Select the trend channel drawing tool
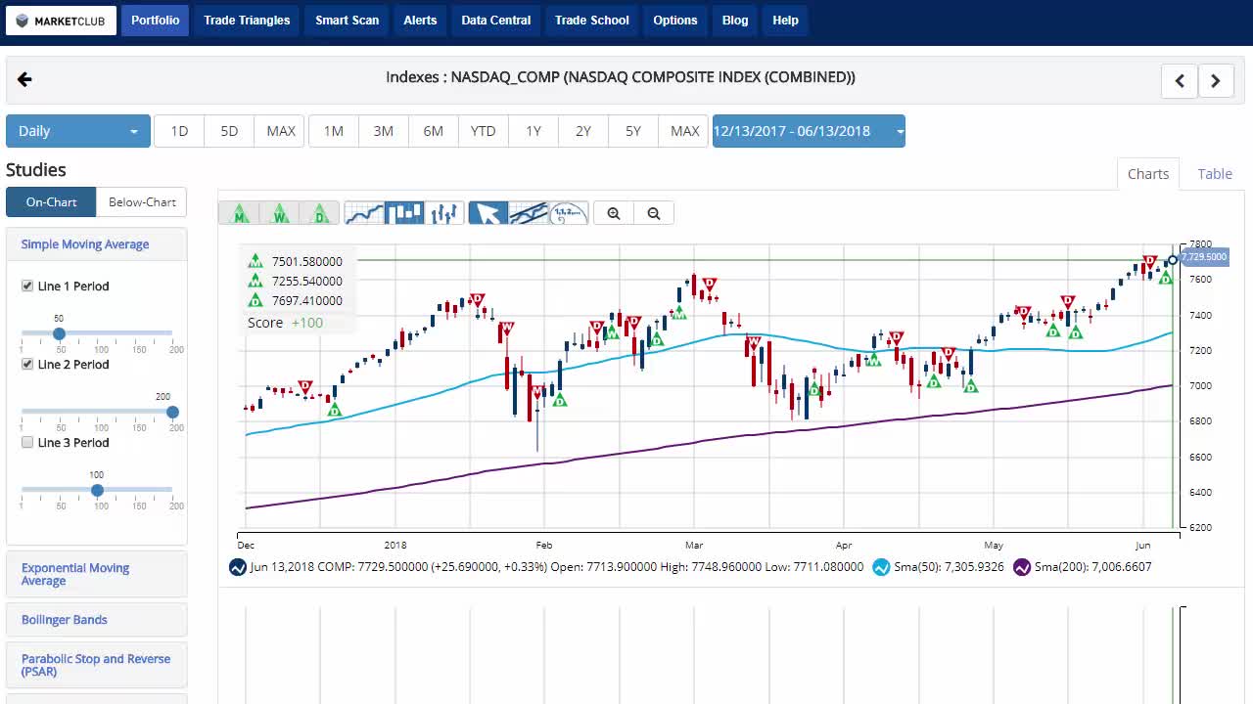Image resolution: width=1253 pixels, height=704 pixels. [529, 213]
